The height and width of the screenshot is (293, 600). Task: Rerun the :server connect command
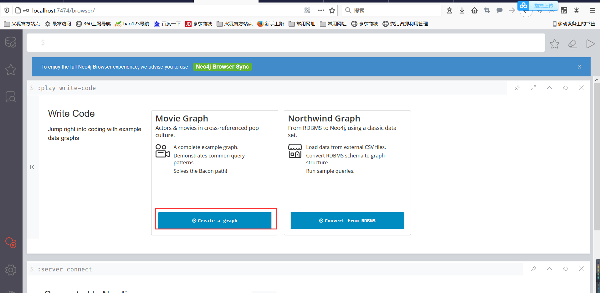(565, 269)
